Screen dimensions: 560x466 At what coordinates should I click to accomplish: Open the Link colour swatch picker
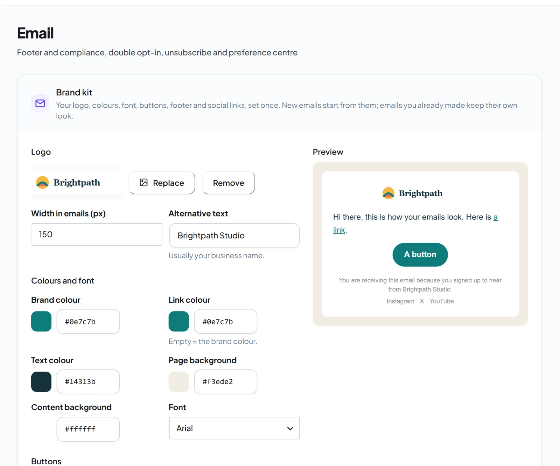[x=179, y=322]
